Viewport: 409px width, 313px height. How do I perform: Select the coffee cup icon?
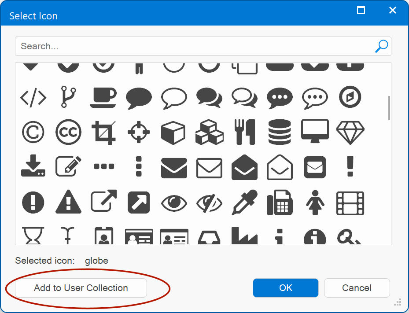[103, 97]
